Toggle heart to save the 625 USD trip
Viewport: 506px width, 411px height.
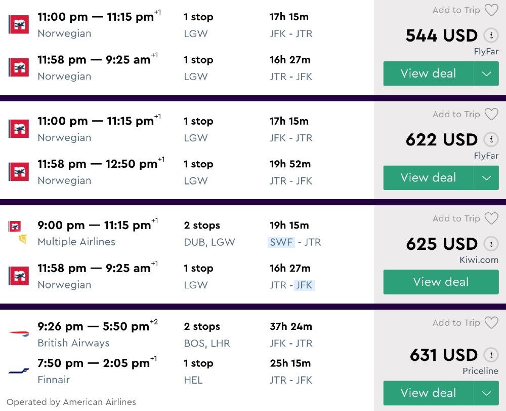click(x=491, y=218)
